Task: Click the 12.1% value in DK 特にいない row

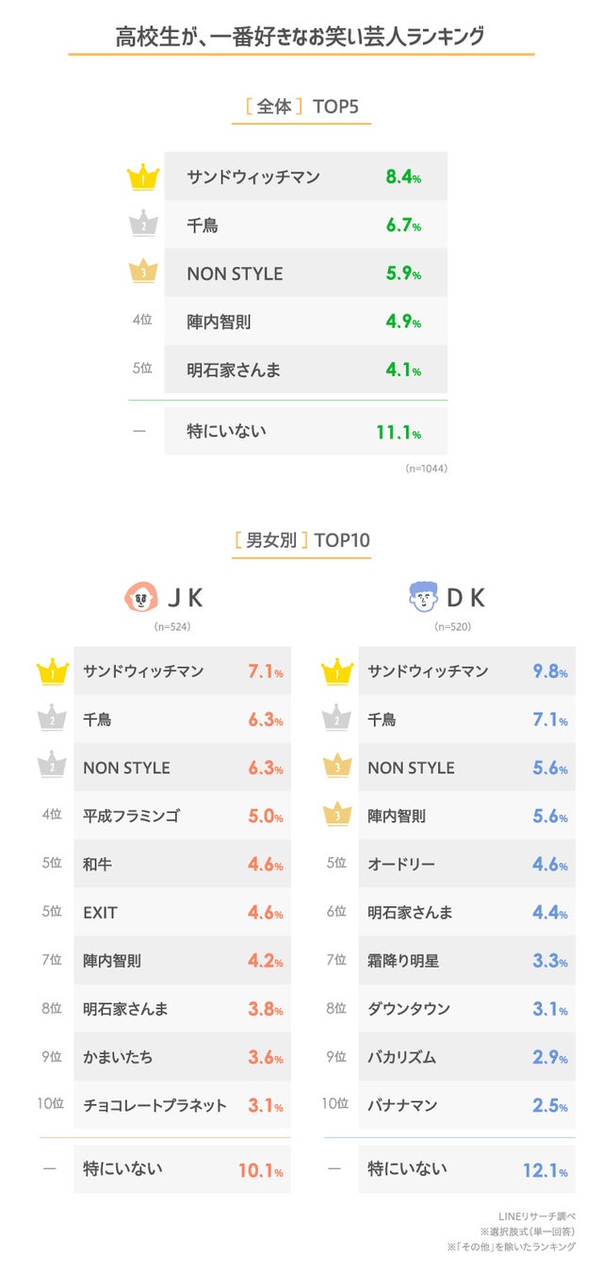Action: click(545, 1170)
